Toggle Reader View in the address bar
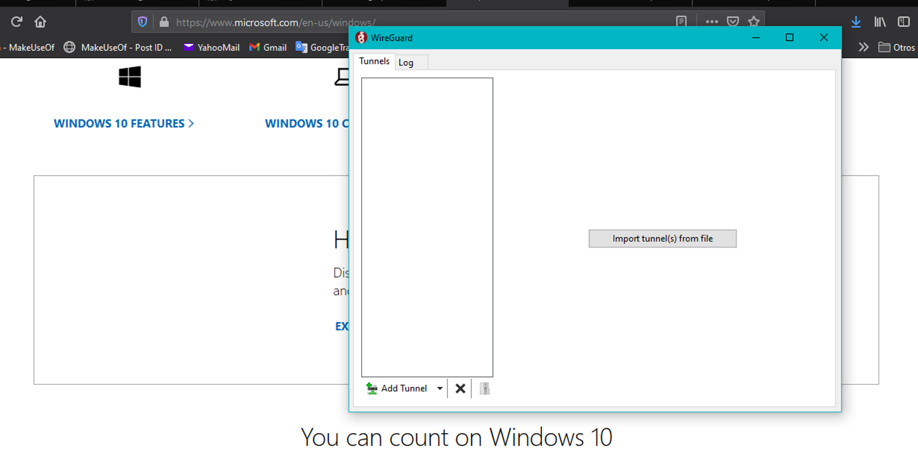This screenshot has height=466, width=918. click(x=682, y=20)
